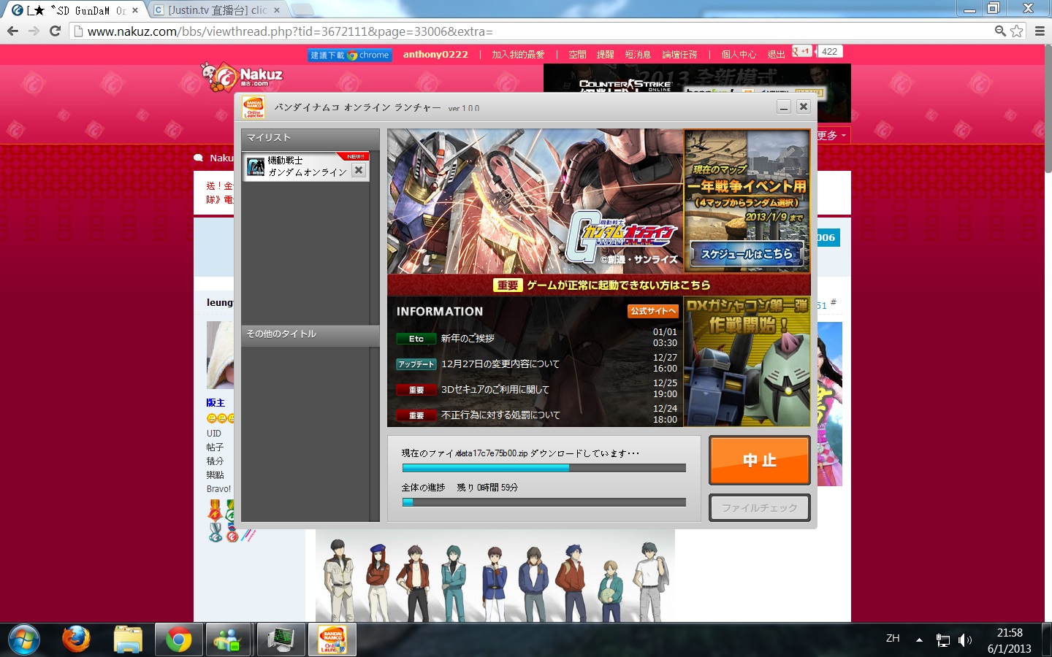Open the 3Dセキュアのご利用に関して notice
Screen dimensions: 1052x657
point(495,389)
